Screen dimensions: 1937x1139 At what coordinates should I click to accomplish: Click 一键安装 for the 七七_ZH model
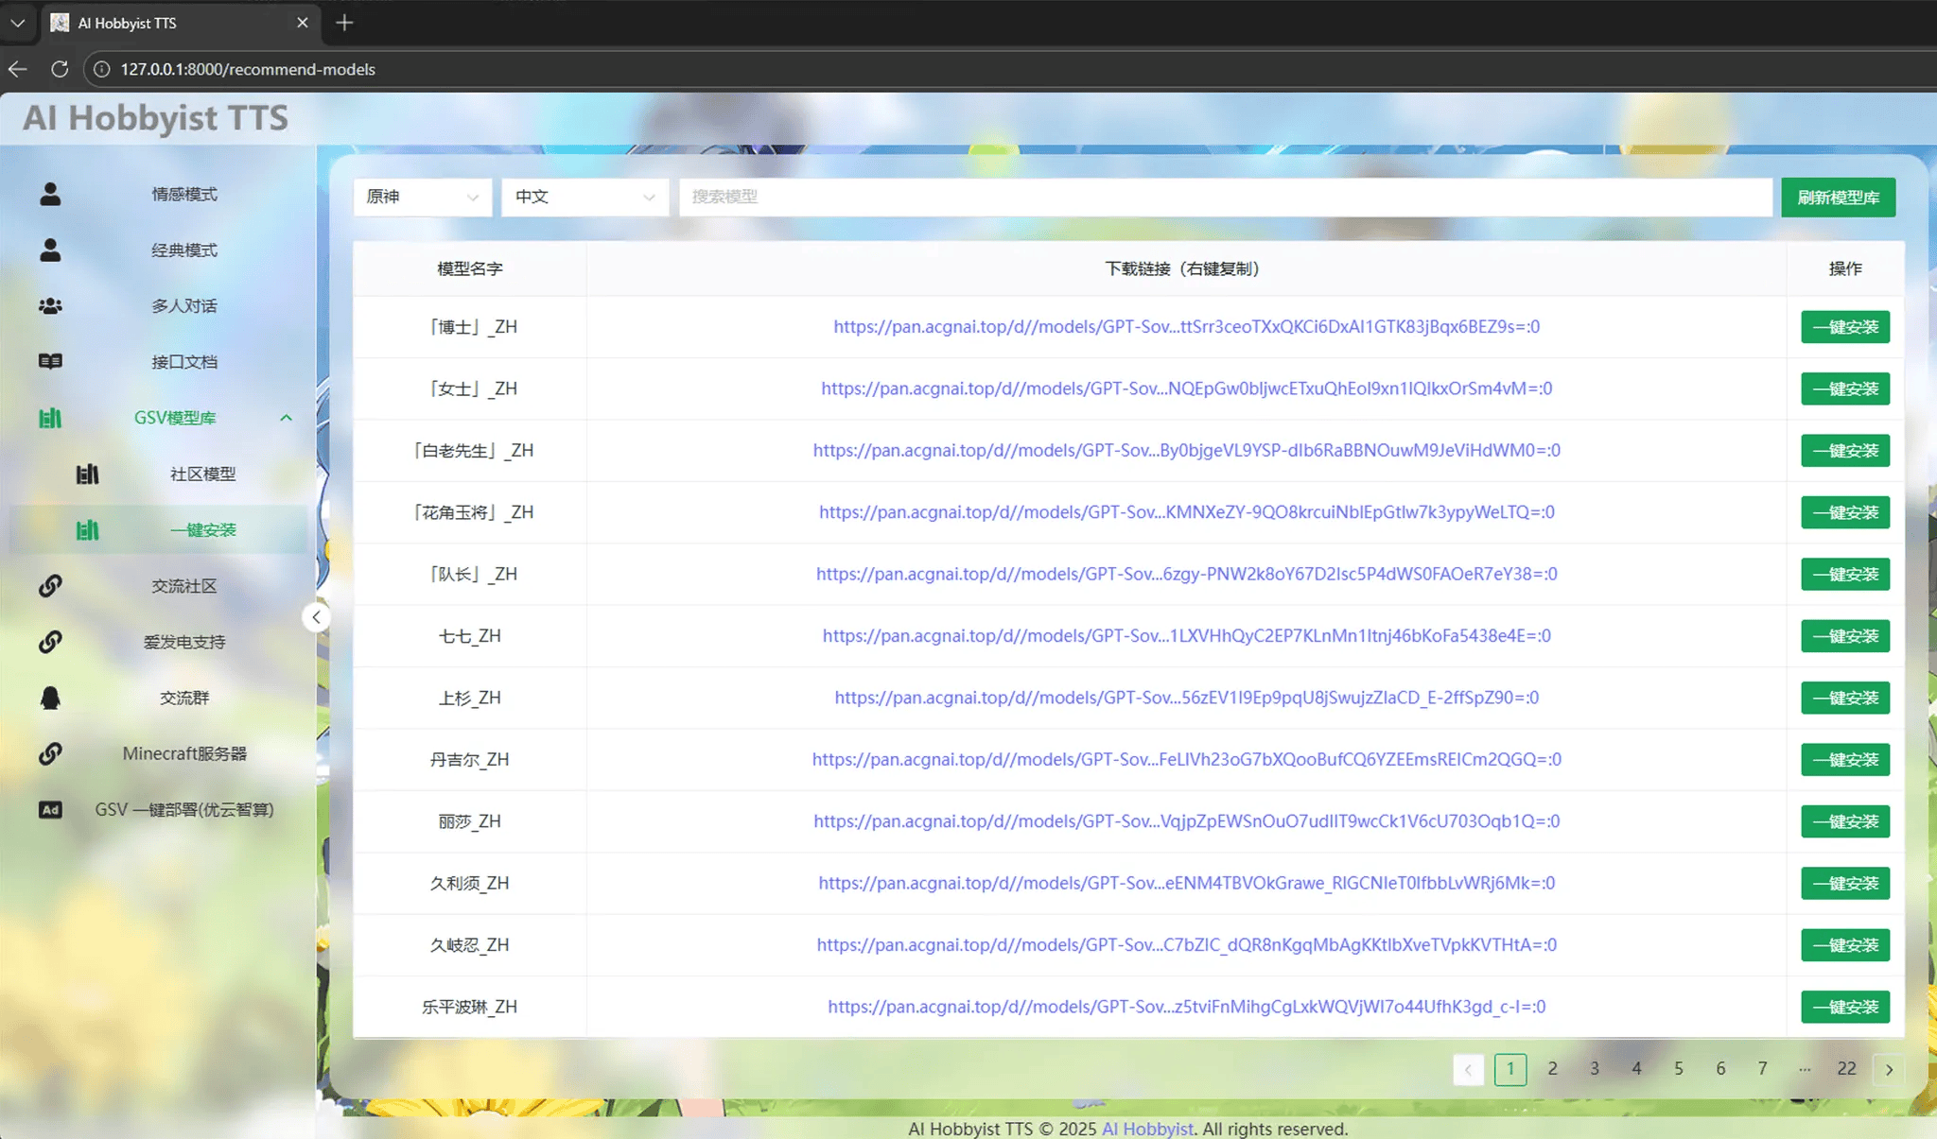[x=1844, y=636]
